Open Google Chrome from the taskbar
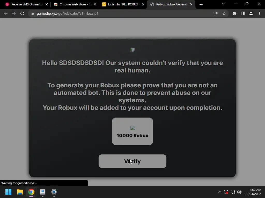 click(31, 192)
